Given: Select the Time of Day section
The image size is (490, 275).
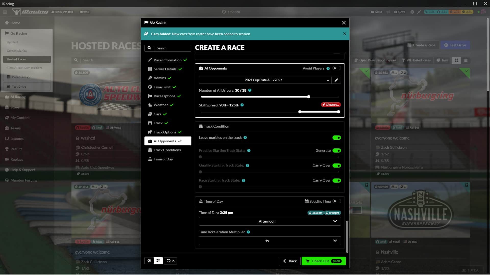Looking at the screenshot, I should tap(163, 159).
